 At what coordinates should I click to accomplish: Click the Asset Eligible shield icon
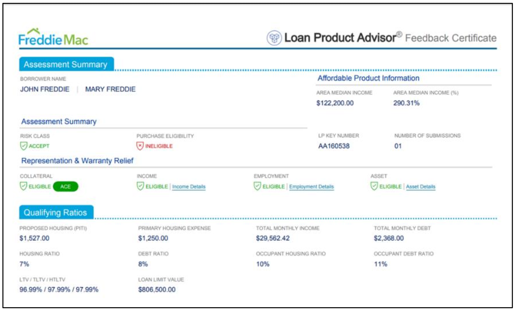point(374,186)
